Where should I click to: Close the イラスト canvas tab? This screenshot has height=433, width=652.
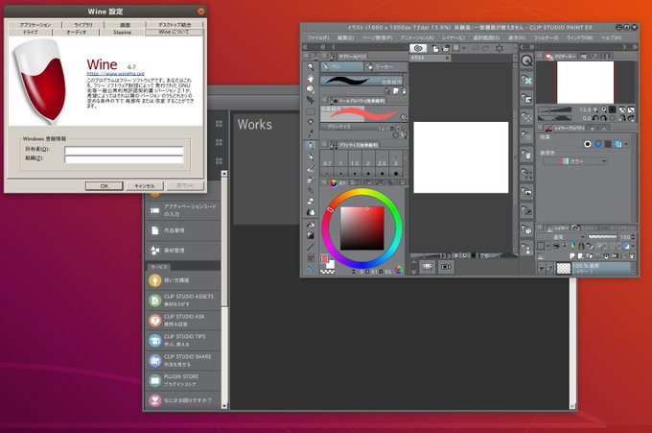coord(447,58)
